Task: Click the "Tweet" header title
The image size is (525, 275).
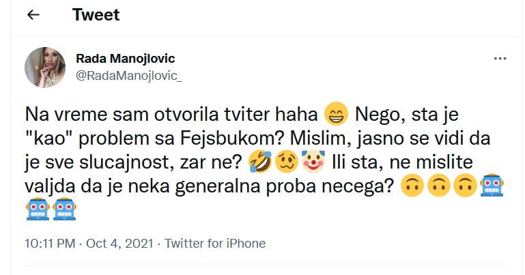Action: (96, 15)
